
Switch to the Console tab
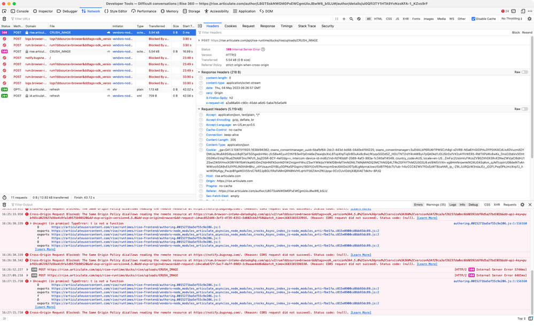point(19,11)
